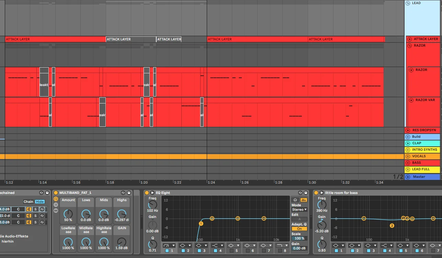Solo the chain with 22.0 dB volume
This screenshot has height=258, width=442.
click(x=35, y=216)
